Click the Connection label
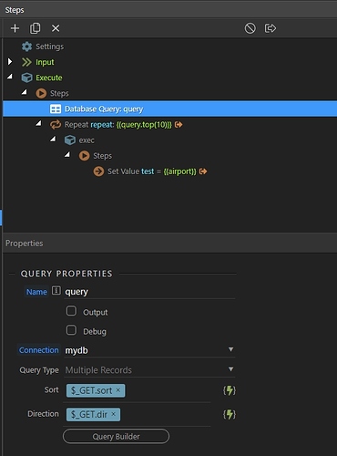This screenshot has width=337, height=456. [x=39, y=350]
